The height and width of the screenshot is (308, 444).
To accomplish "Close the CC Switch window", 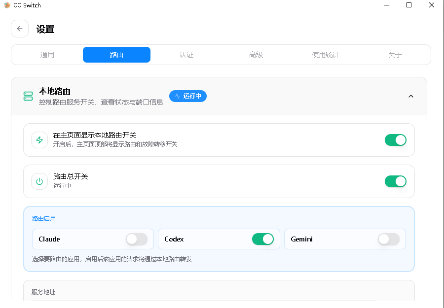I will 432,5.
